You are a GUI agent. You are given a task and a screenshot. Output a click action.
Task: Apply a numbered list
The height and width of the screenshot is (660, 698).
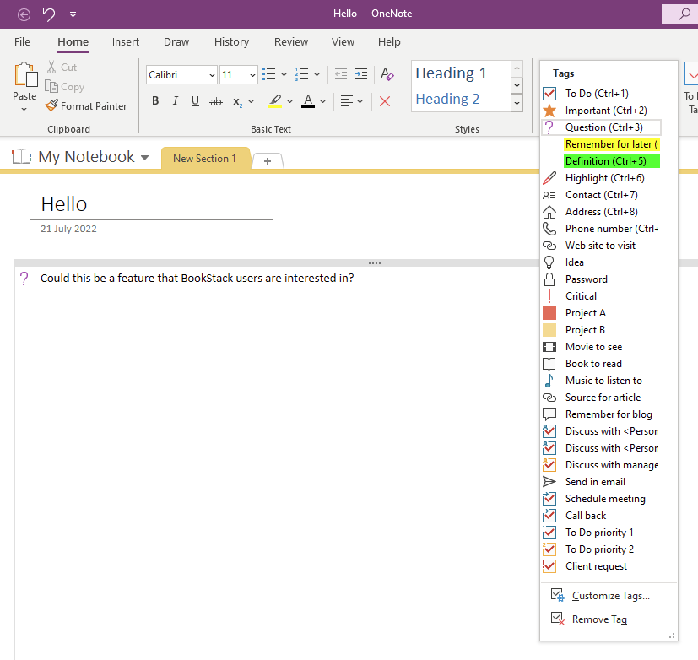click(x=302, y=74)
